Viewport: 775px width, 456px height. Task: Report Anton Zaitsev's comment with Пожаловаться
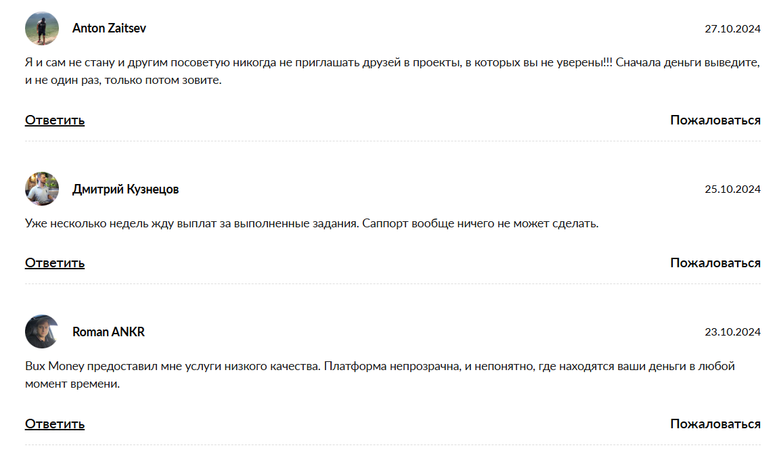[715, 120]
